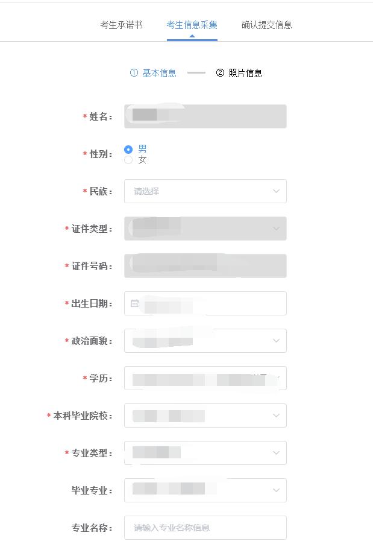Switch to the 考生承诺书 tab
The width and height of the screenshot is (373, 547).
121,25
